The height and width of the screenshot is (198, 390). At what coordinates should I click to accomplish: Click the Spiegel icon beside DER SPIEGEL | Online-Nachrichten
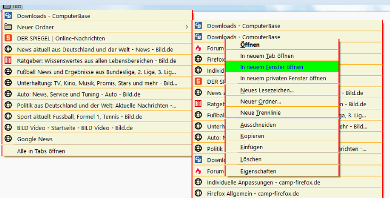[x=8, y=38]
